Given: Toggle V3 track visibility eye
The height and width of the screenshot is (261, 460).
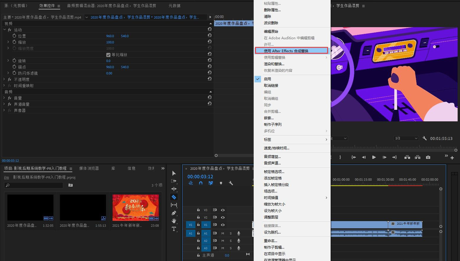Looking at the screenshot, I should coord(223,210).
